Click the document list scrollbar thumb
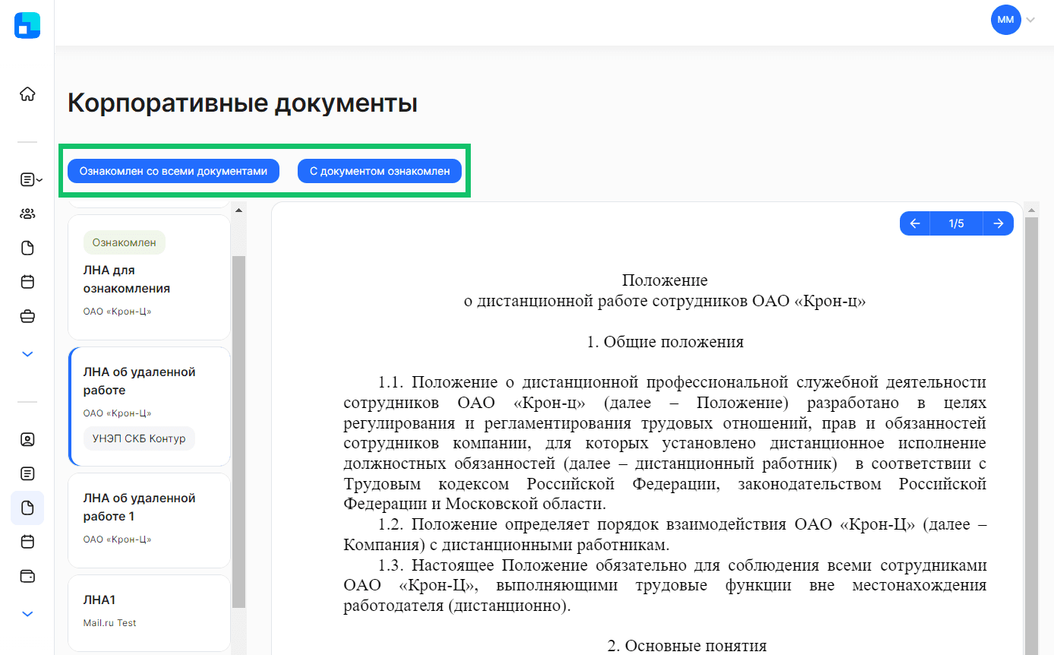This screenshot has height=655, width=1054. (239, 432)
